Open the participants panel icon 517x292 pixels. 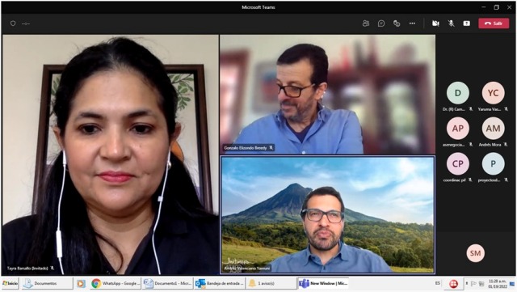click(x=366, y=23)
